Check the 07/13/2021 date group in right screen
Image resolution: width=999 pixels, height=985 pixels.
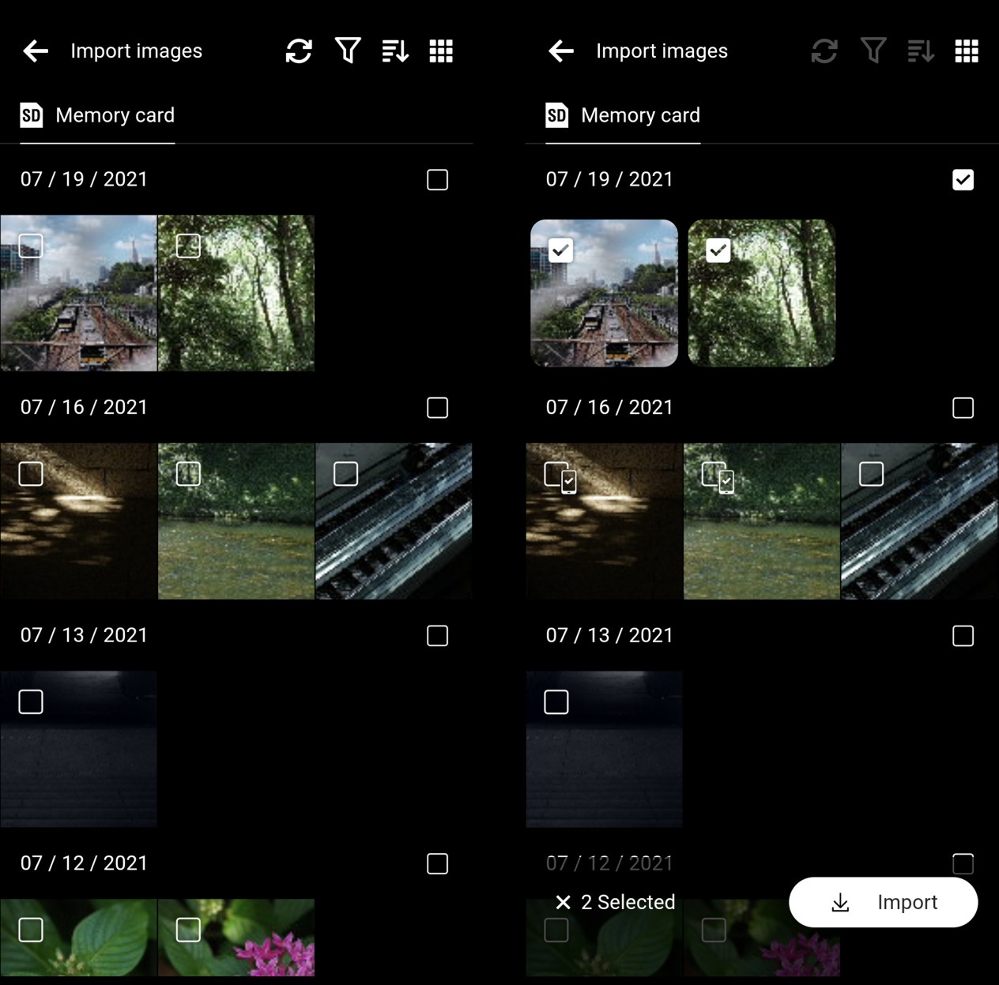point(963,636)
